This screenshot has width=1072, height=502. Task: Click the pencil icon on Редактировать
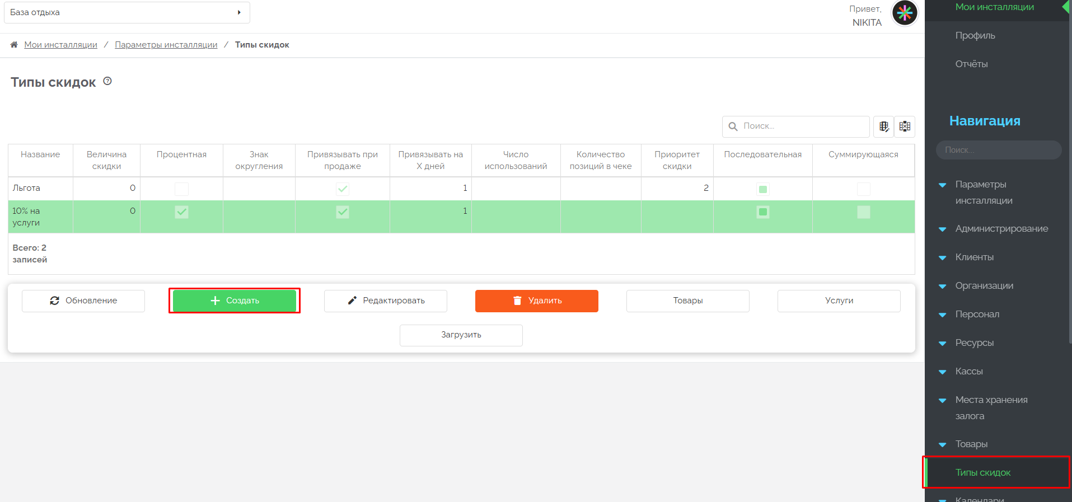pos(352,301)
